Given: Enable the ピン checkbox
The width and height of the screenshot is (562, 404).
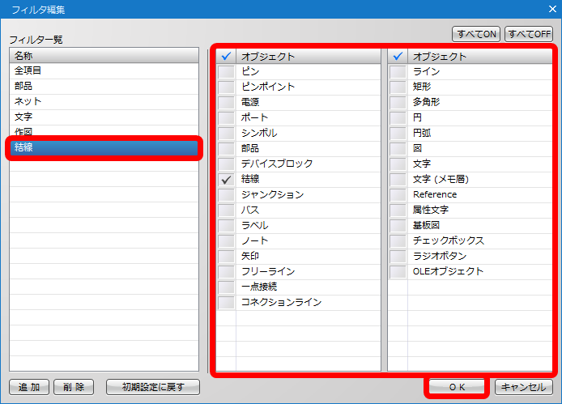Looking at the screenshot, I should click(226, 72).
